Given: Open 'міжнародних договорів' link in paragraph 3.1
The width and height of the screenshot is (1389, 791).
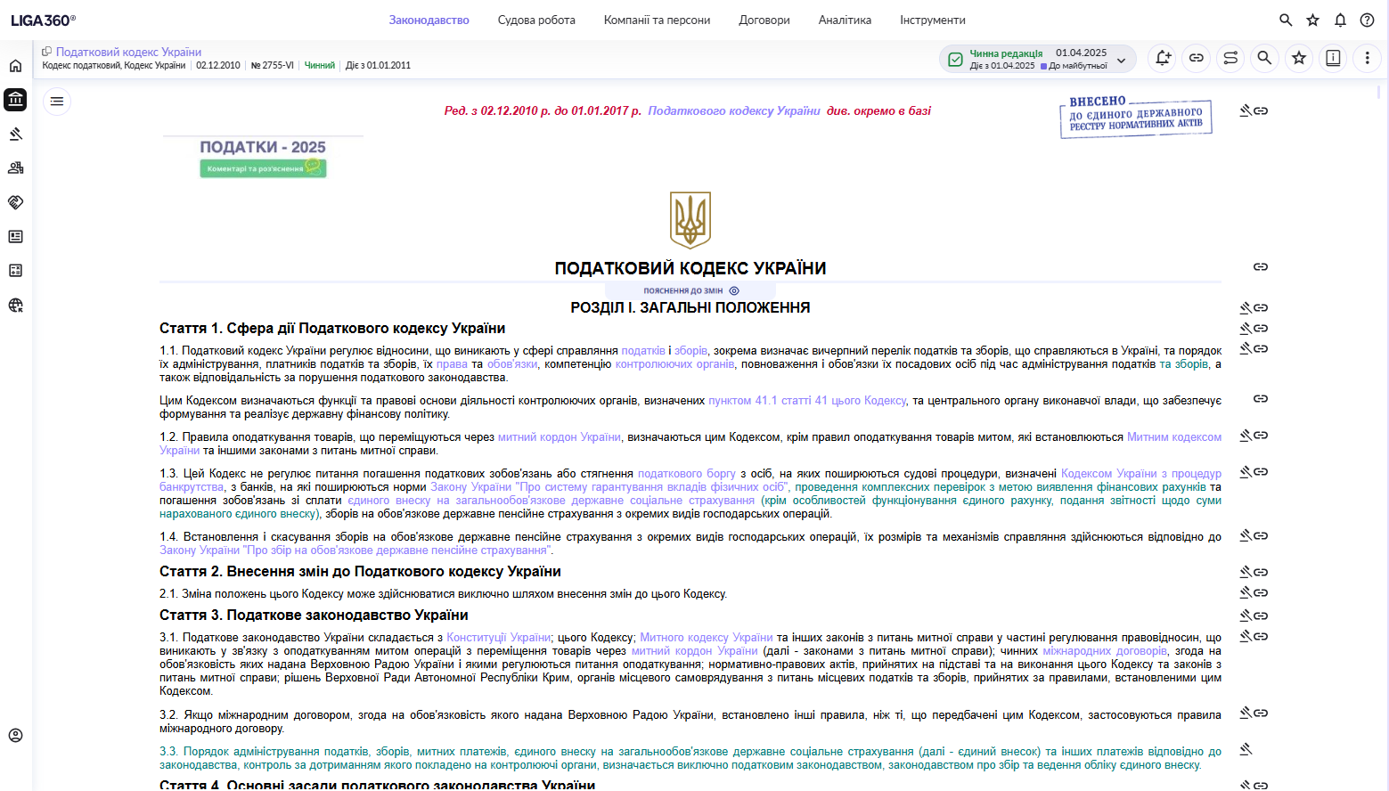Looking at the screenshot, I should (x=1105, y=650).
